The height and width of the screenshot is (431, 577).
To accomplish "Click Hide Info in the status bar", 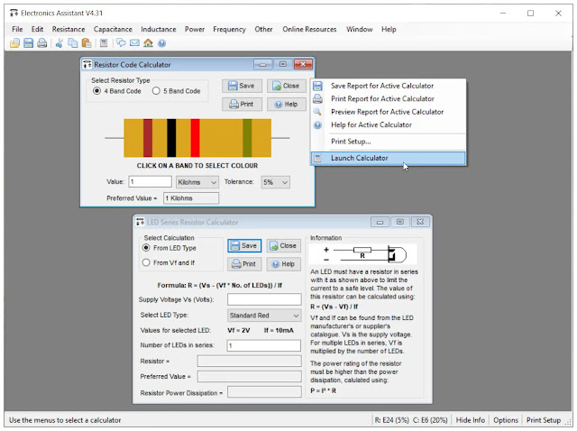I will [x=471, y=420].
